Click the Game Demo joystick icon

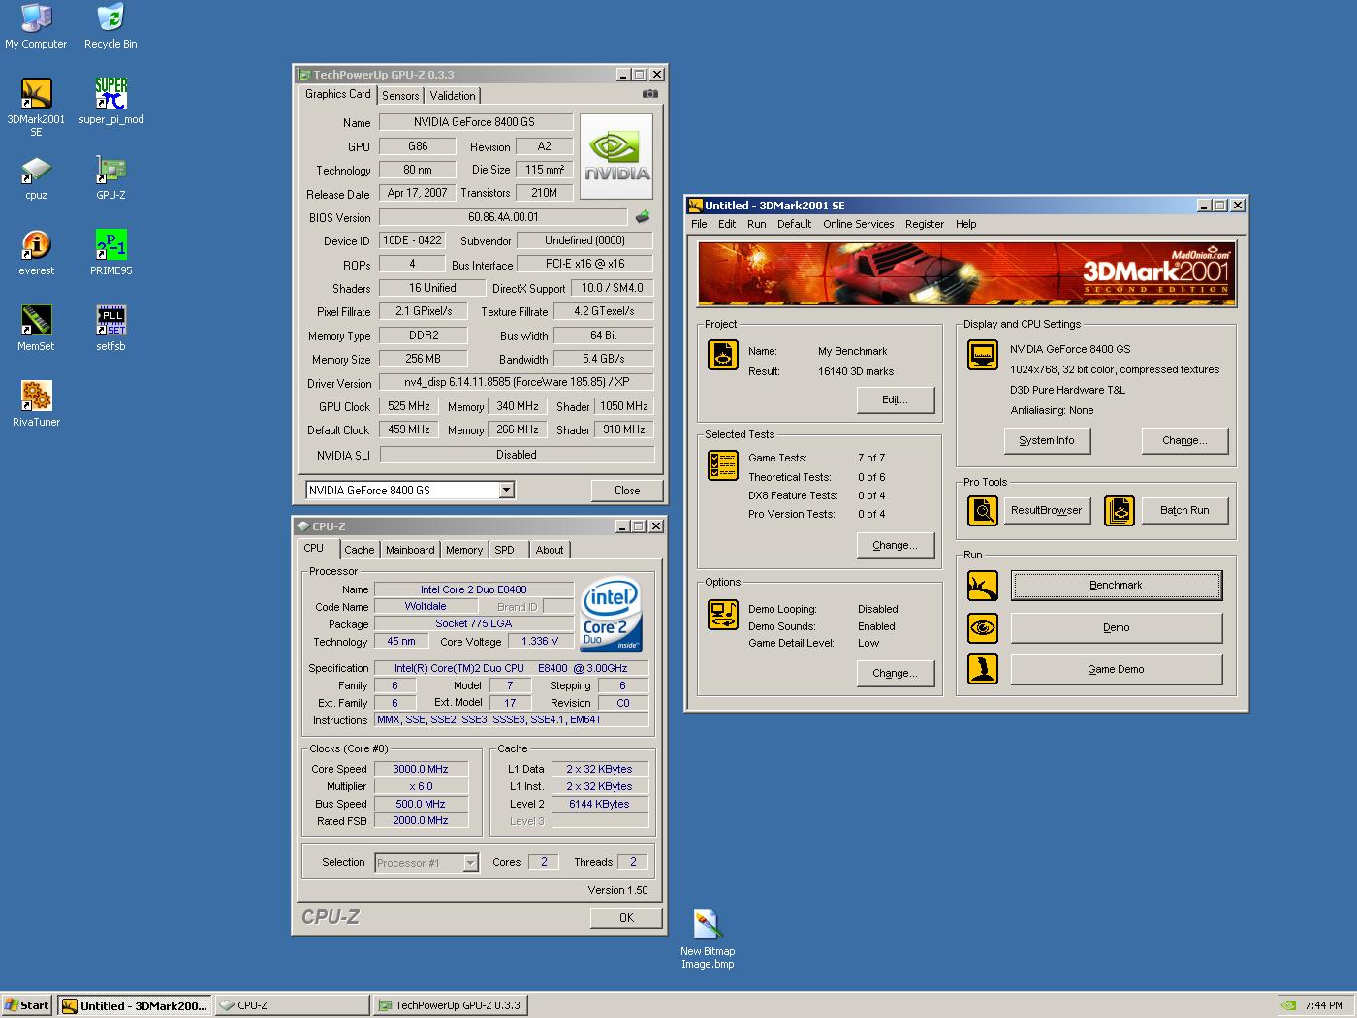point(983,669)
